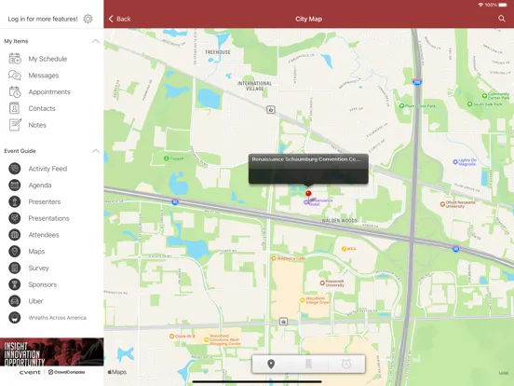Click Legal link on map
This screenshot has width=514, height=386.
[x=504, y=373]
